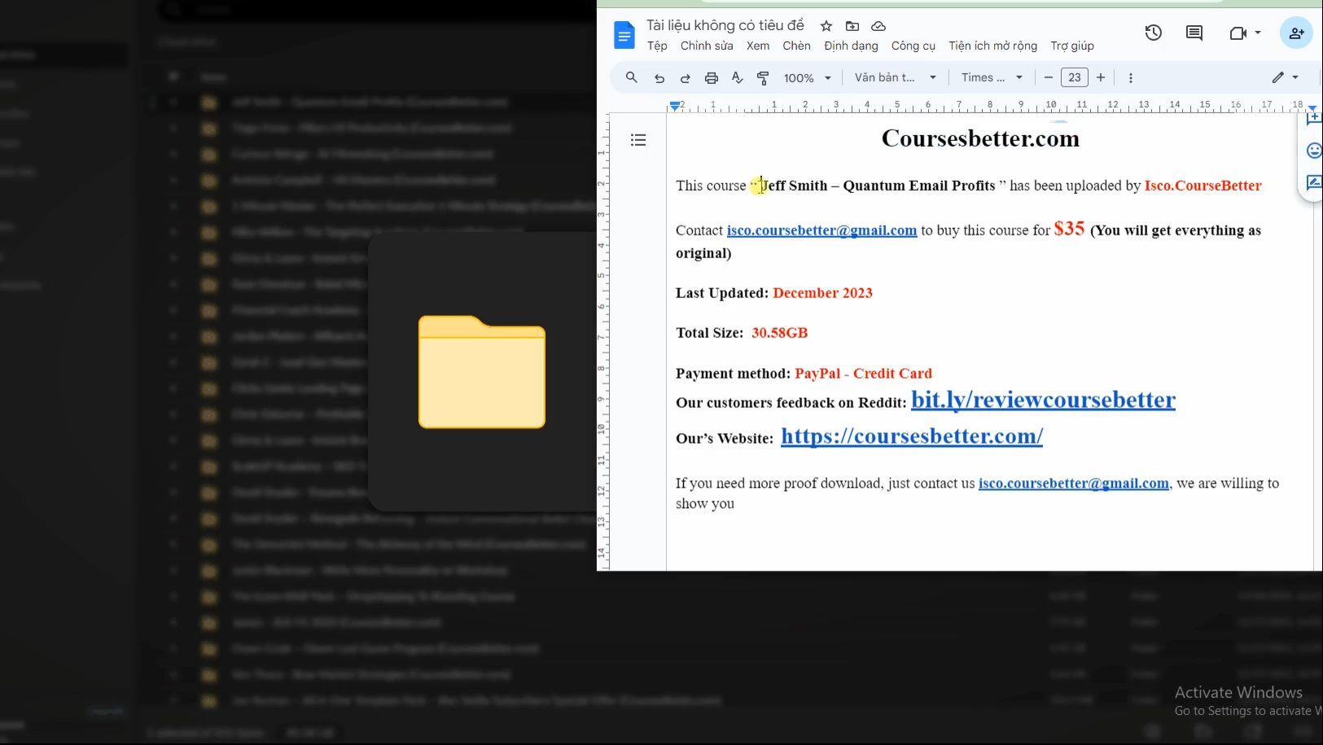Screen dimensions: 1323x745
Task: Click the 'Payment method:' label
Action: click(x=733, y=374)
